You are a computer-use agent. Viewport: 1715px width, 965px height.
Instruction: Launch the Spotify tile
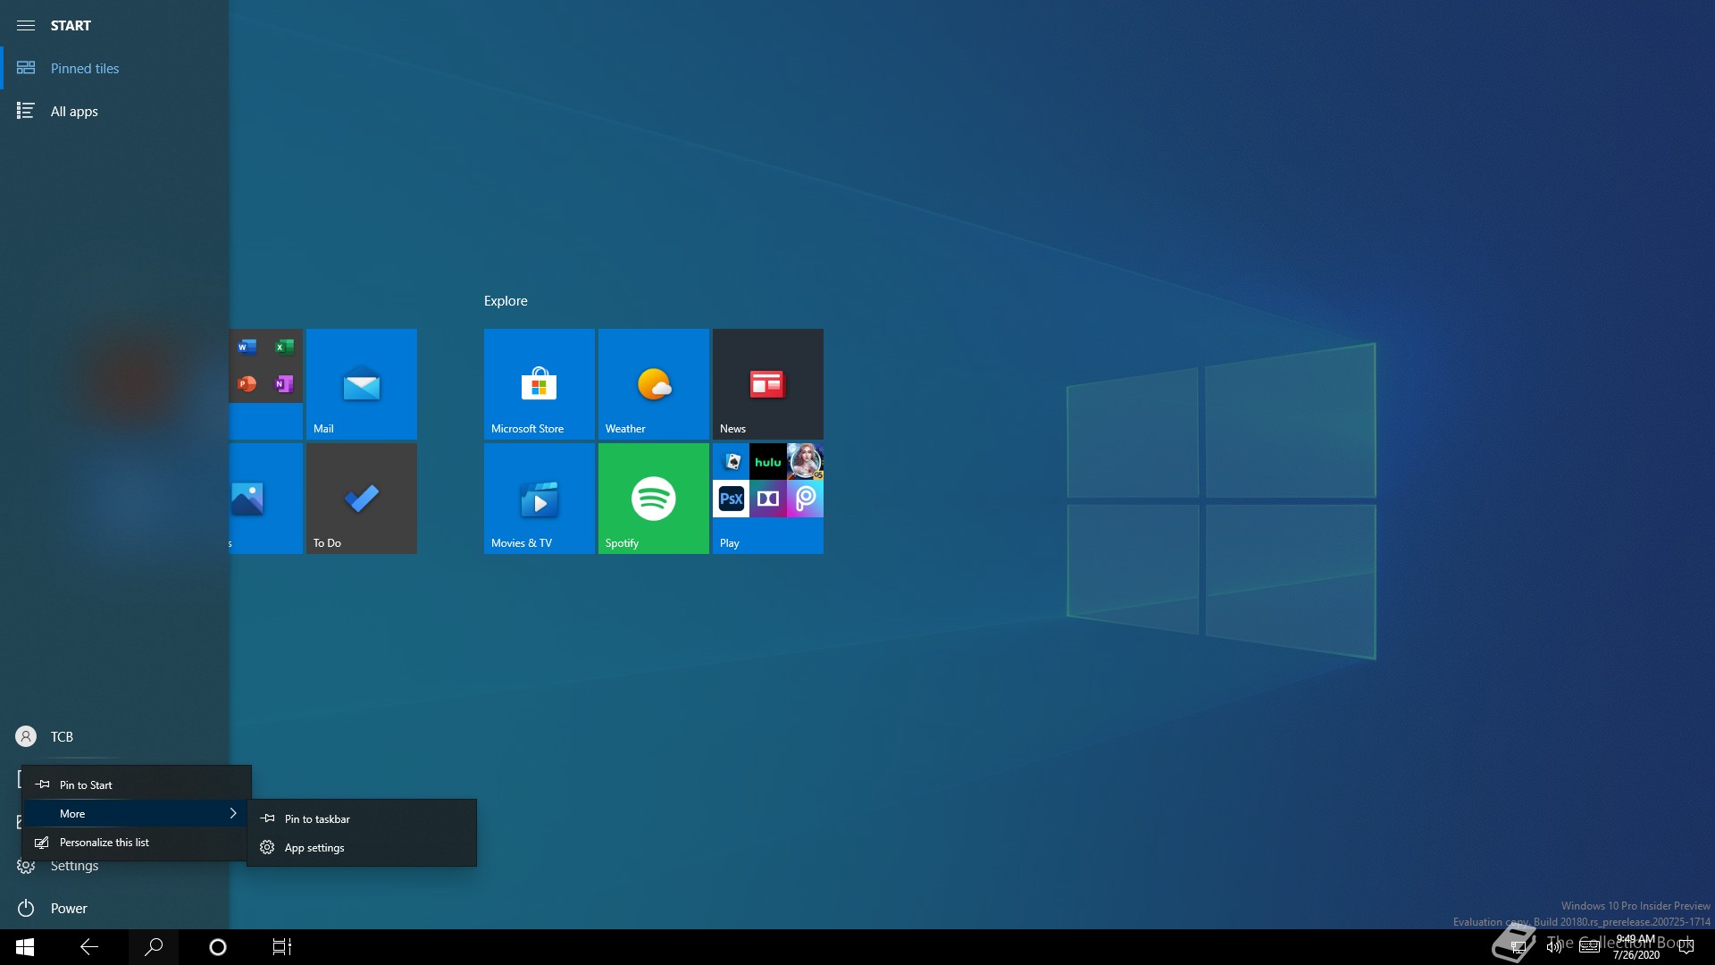click(x=654, y=499)
